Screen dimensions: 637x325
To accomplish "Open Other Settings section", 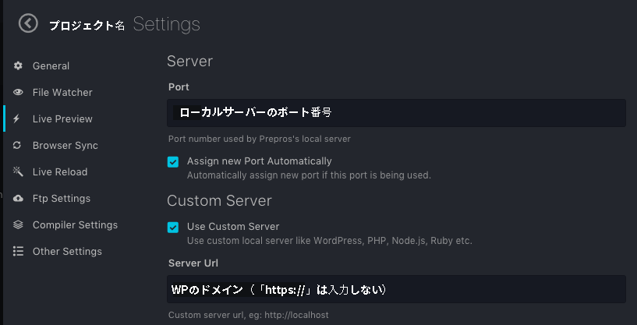I will click(x=67, y=252).
